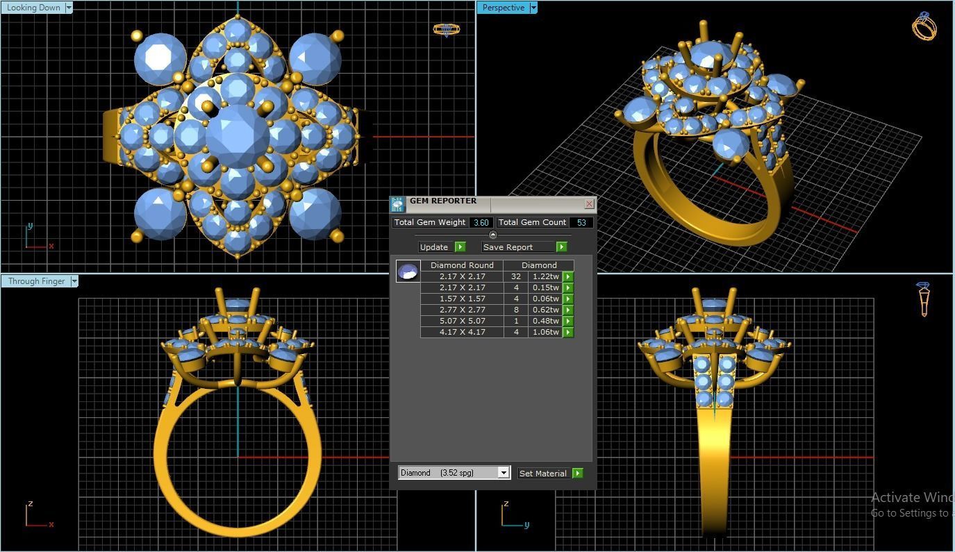Click the Save Report button
Screen dimensions: 955x552
click(519, 246)
